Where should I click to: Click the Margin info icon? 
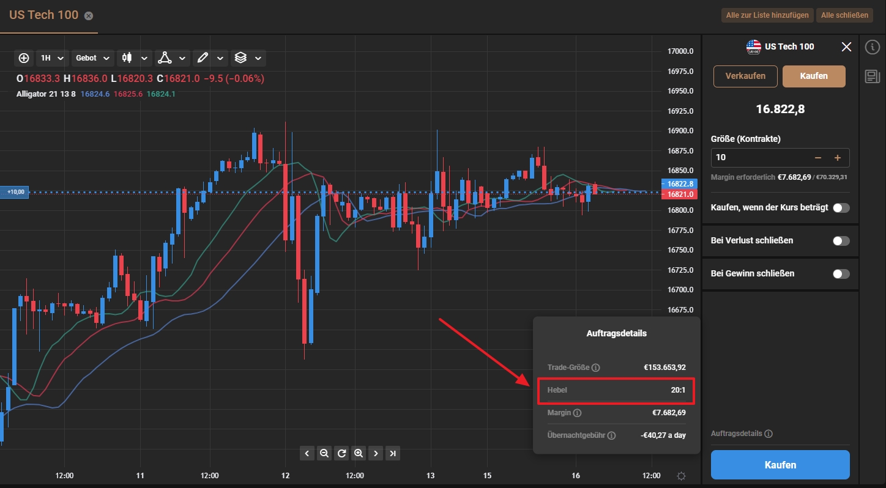pyautogui.click(x=577, y=413)
